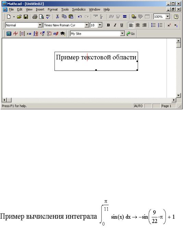This screenshot has width=183, height=228.
Task: Click the Undo arrow icon
Action: coord(80,16)
